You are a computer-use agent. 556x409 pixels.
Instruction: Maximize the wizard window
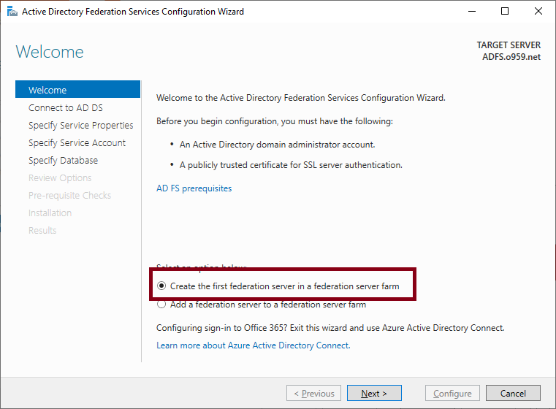[505, 12]
